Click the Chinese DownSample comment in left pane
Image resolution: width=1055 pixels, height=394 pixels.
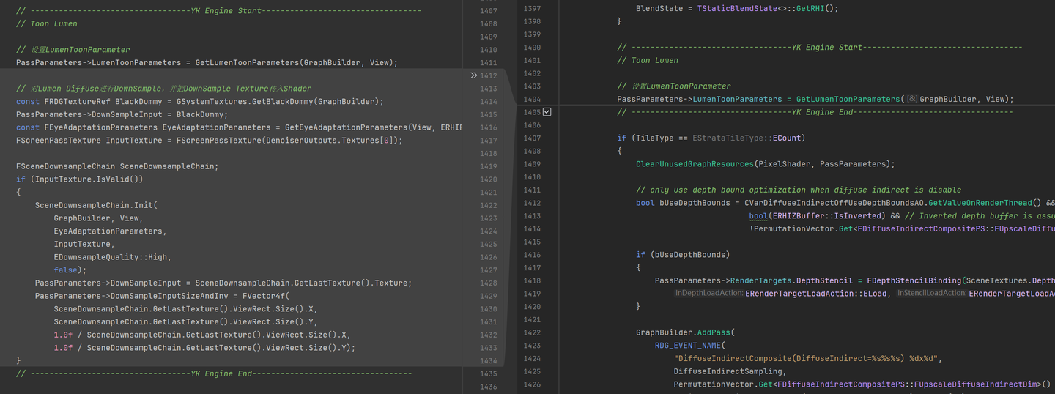point(163,89)
